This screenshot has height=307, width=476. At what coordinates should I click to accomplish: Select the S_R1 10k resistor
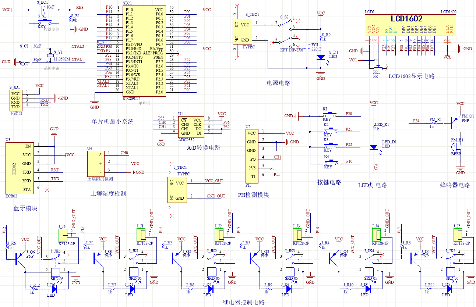70,19
